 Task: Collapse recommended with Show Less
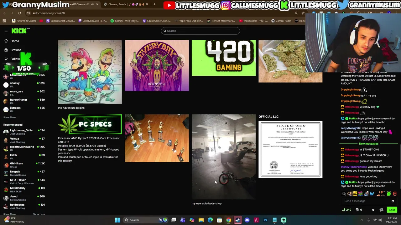[39, 214]
